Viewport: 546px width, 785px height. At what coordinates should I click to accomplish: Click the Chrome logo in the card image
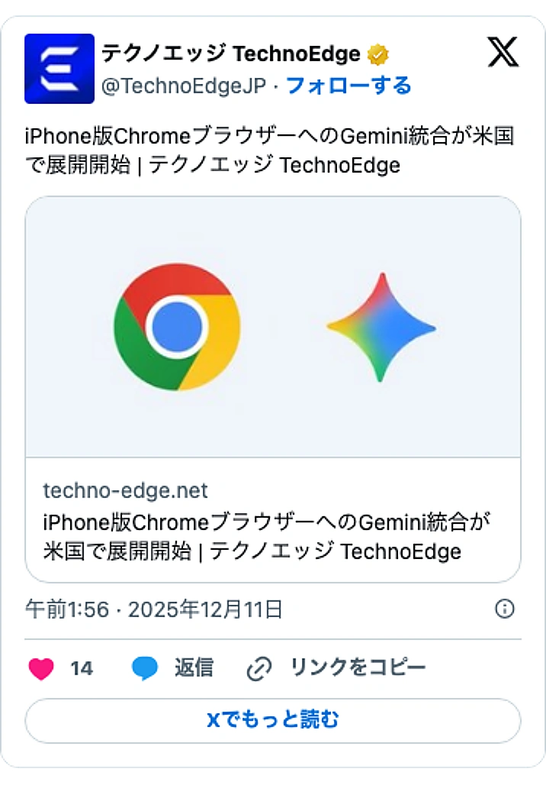[175, 326]
